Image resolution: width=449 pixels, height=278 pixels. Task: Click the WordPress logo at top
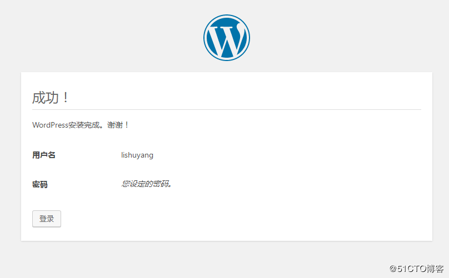coord(227,38)
